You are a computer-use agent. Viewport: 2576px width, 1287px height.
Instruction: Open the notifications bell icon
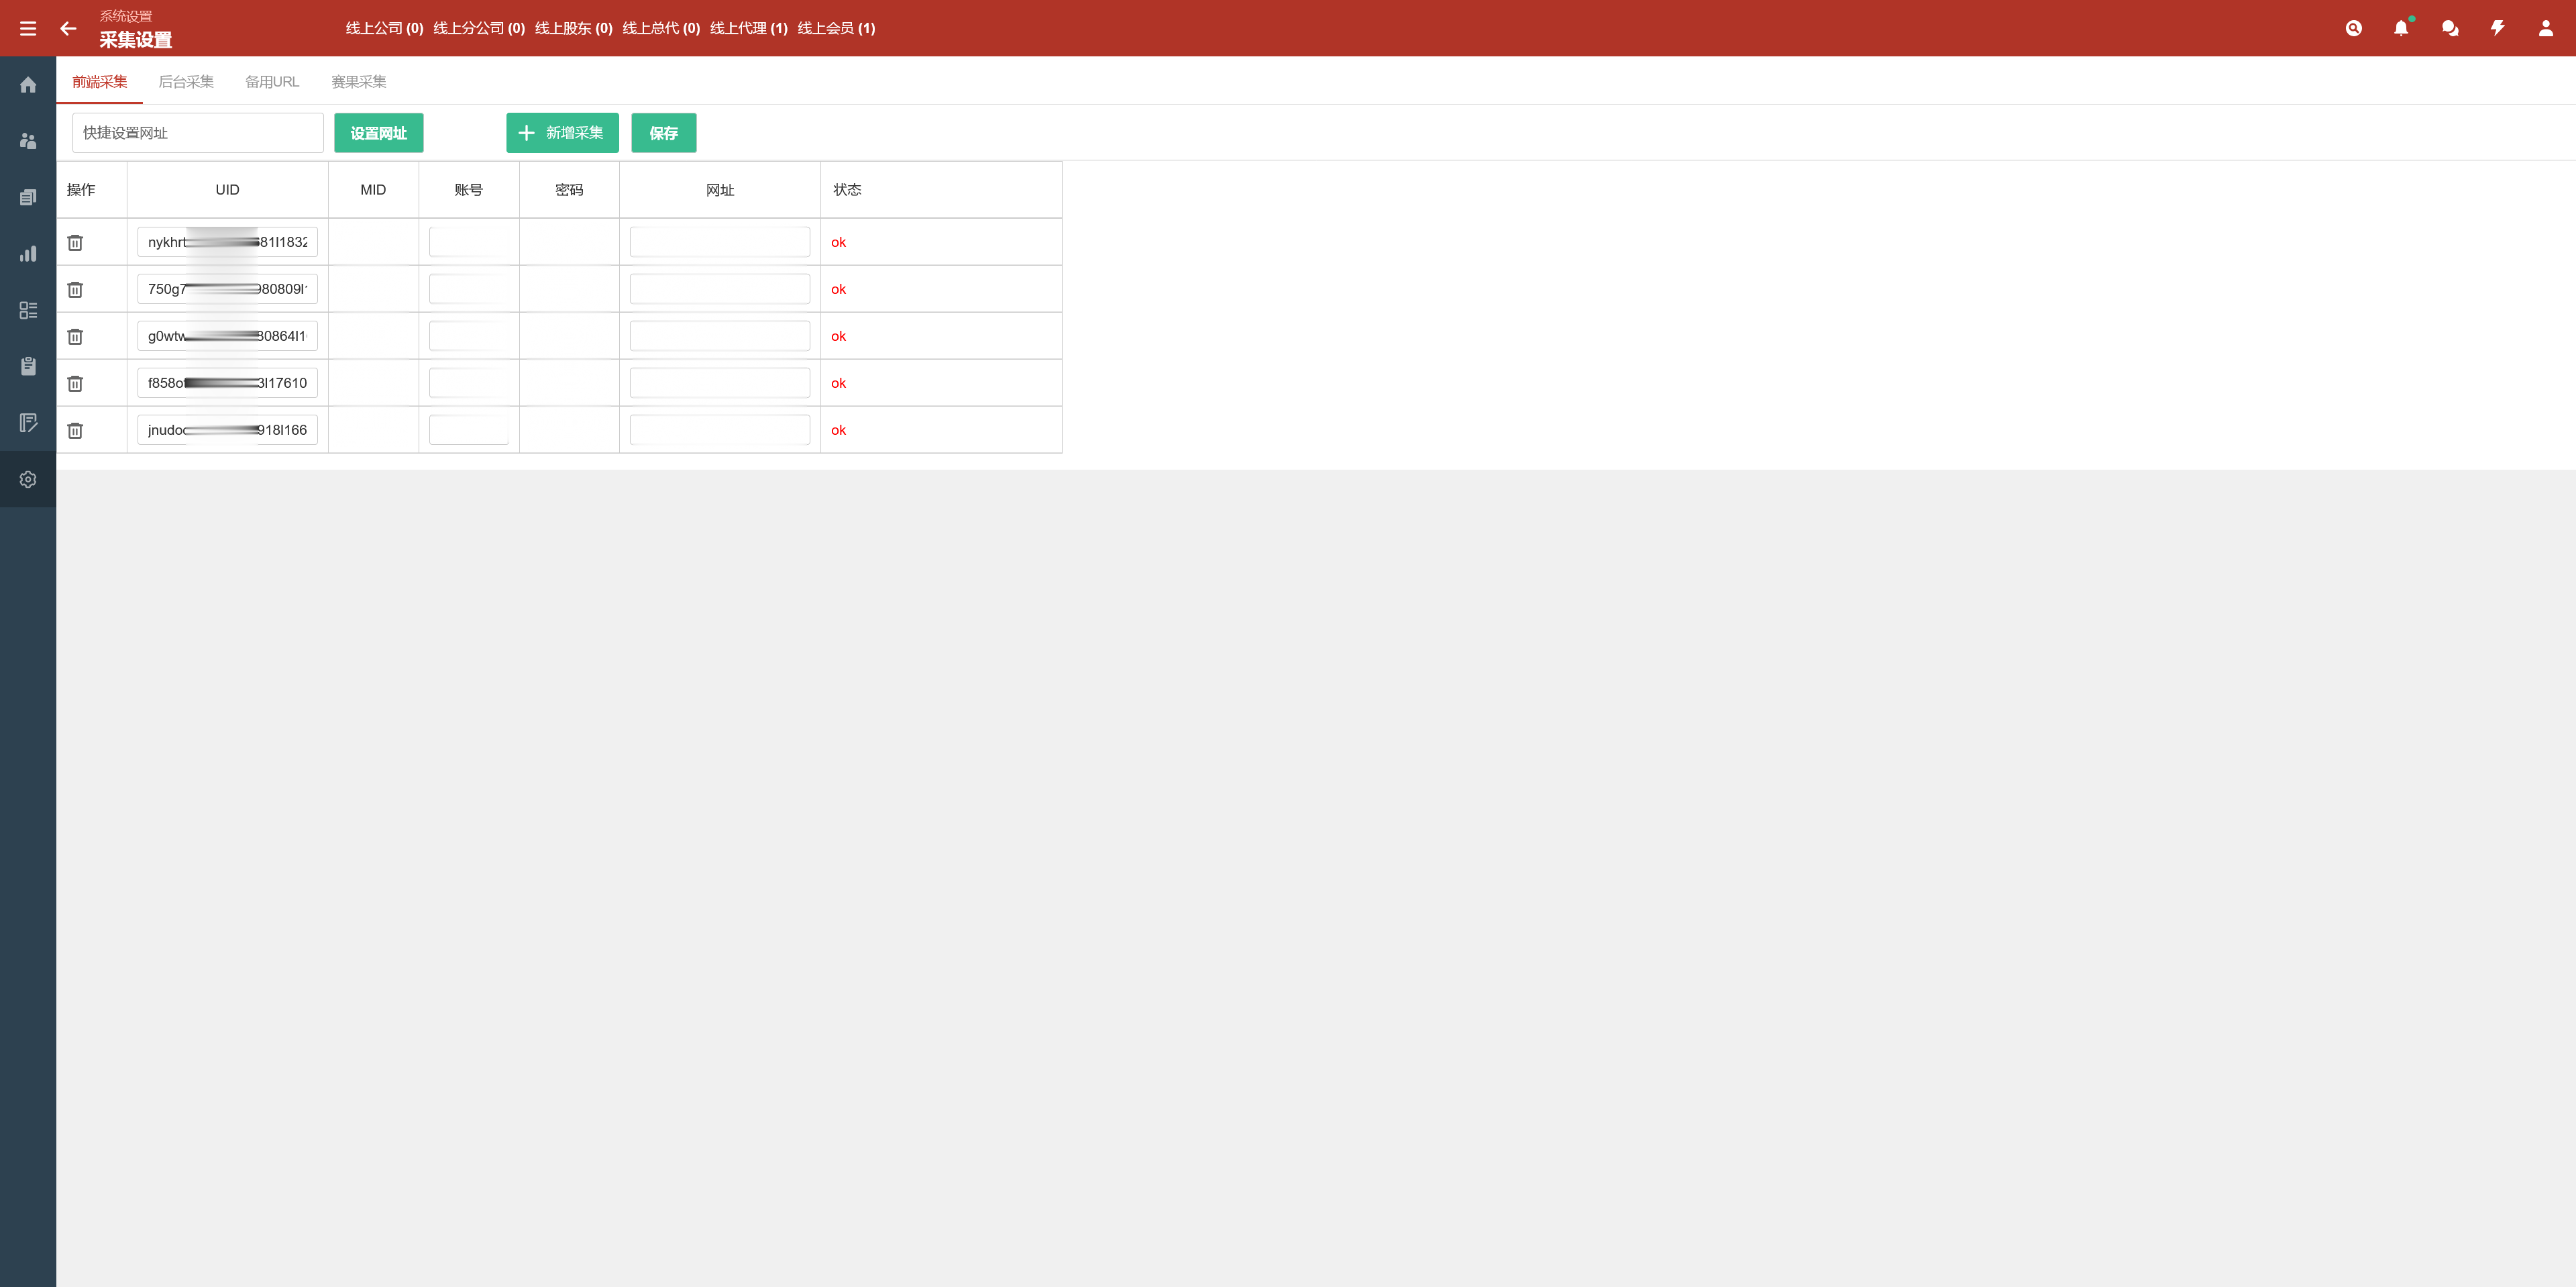(x=2401, y=28)
